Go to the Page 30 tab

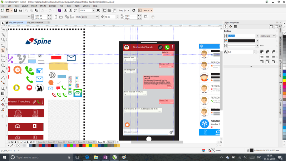pos(82,142)
